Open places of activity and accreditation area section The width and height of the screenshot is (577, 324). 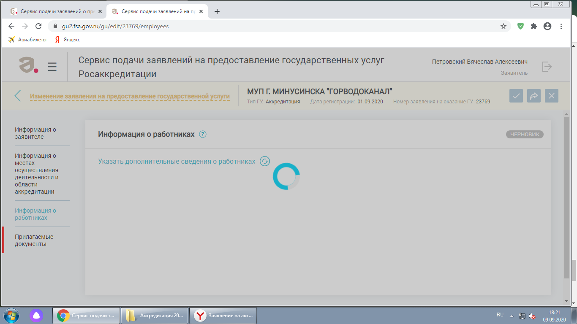(37, 173)
